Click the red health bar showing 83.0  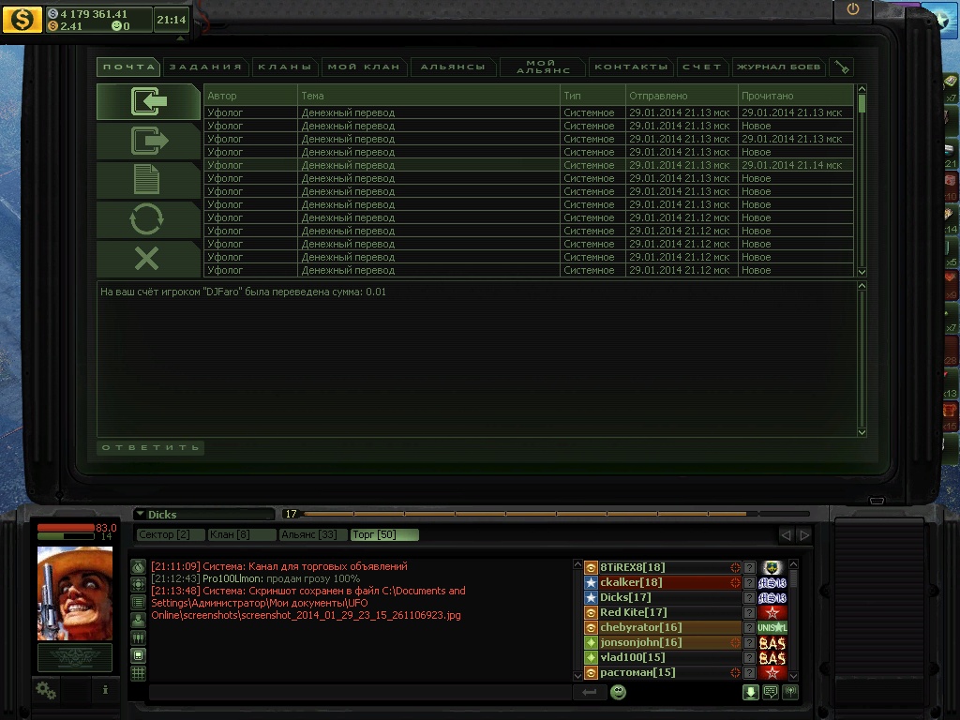click(67, 528)
